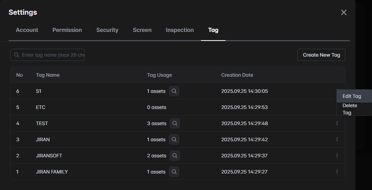Click magnifier icon in JIRAN row
The image size is (372, 190).
[174, 139]
